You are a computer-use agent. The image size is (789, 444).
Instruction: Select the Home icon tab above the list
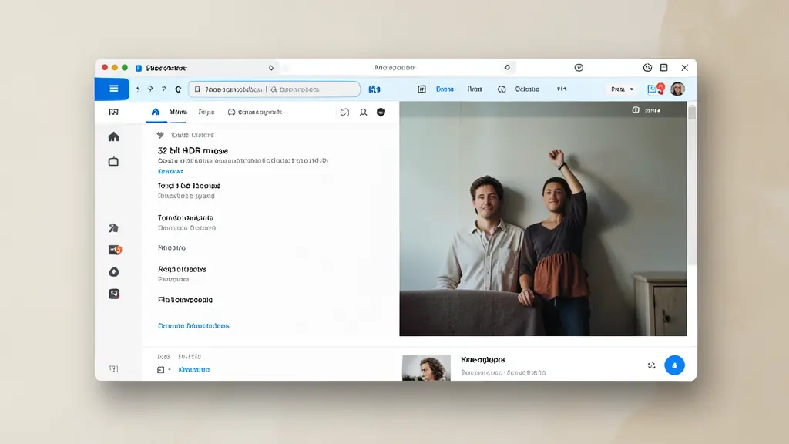[x=156, y=112]
